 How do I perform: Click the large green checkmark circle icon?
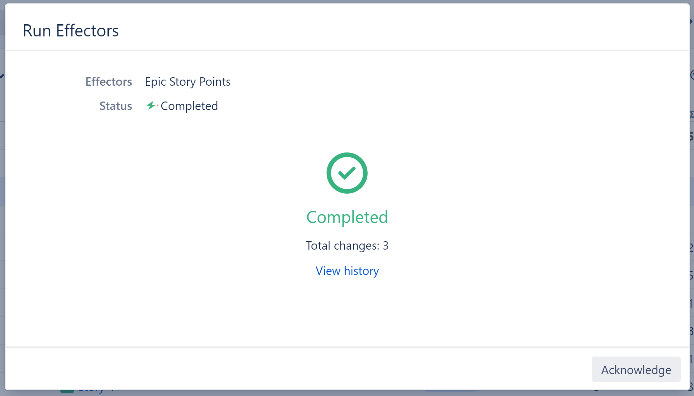(347, 173)
